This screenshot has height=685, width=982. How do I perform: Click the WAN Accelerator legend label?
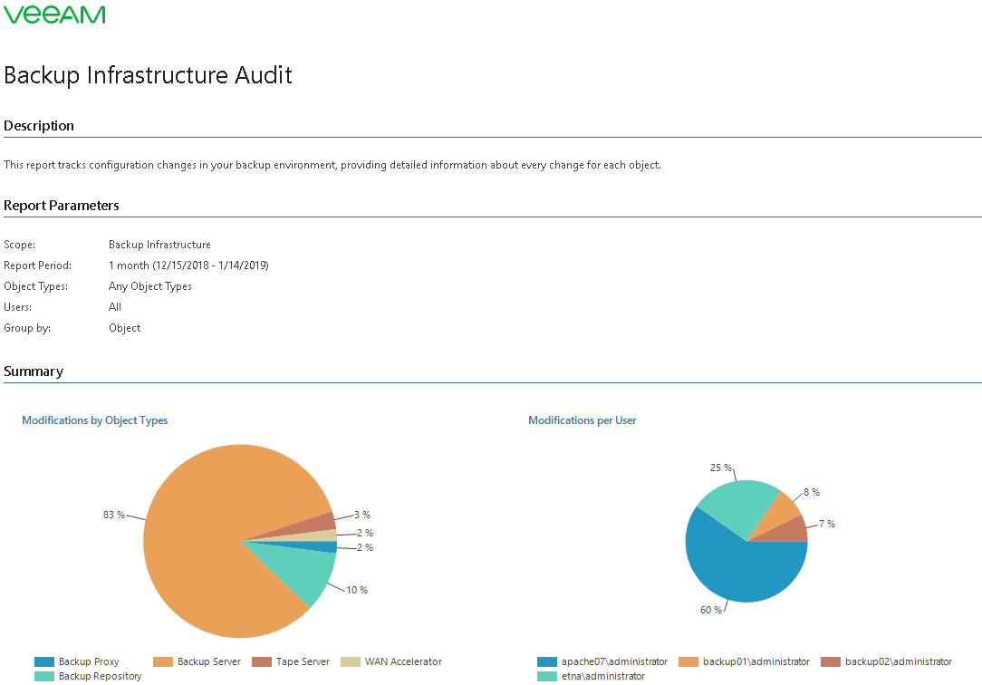(403, 661)
